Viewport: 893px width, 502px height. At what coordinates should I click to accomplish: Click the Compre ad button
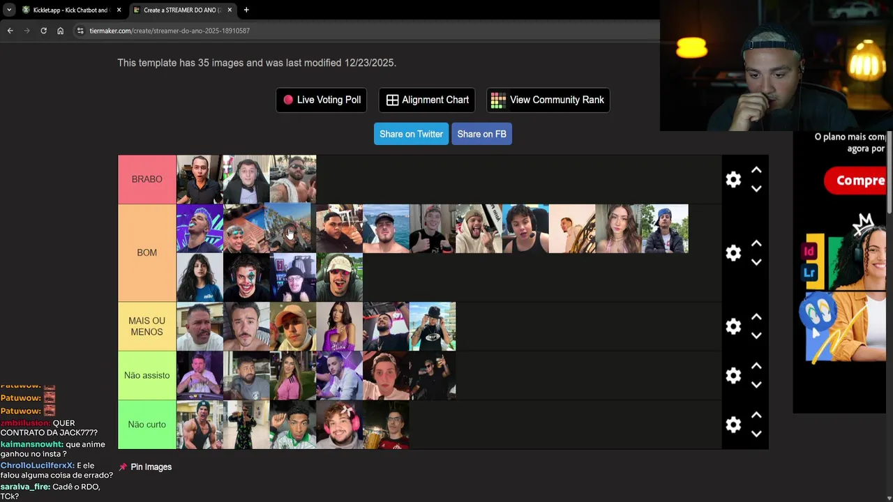tap(855, 181)
